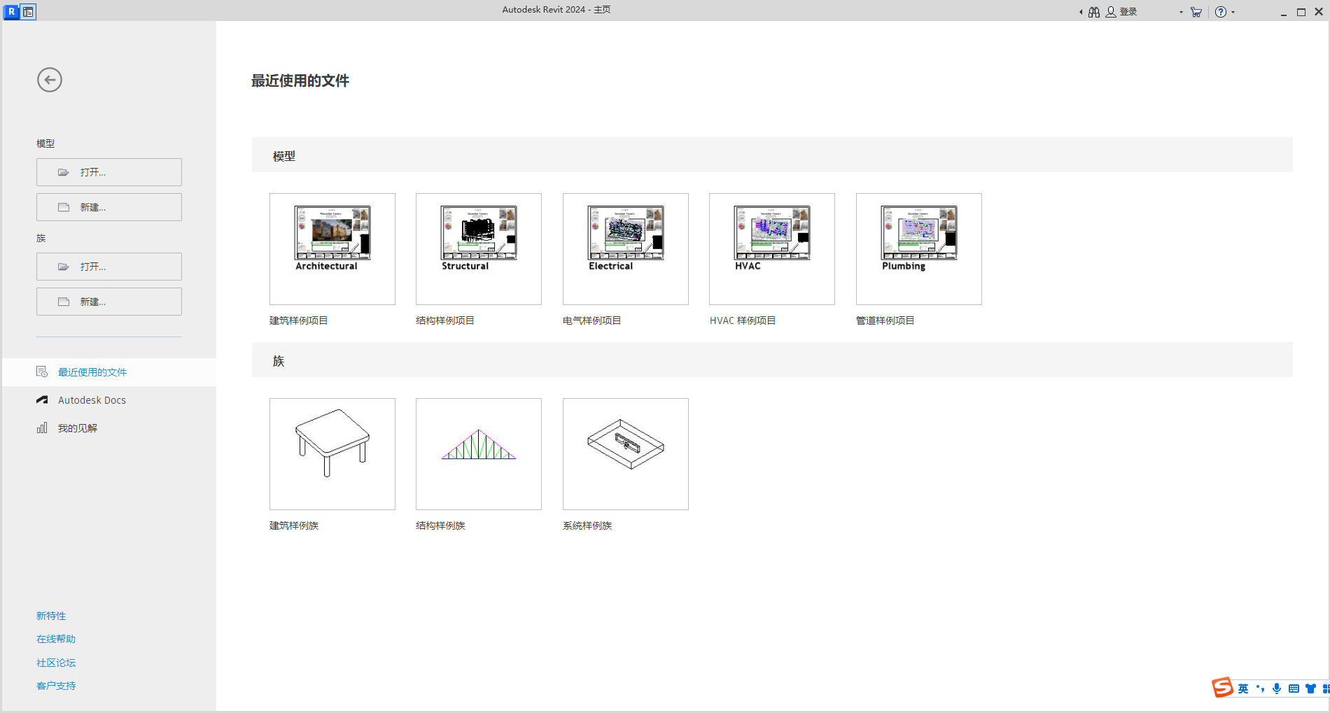Open the 社区论坛 link

tap(55, 662)
